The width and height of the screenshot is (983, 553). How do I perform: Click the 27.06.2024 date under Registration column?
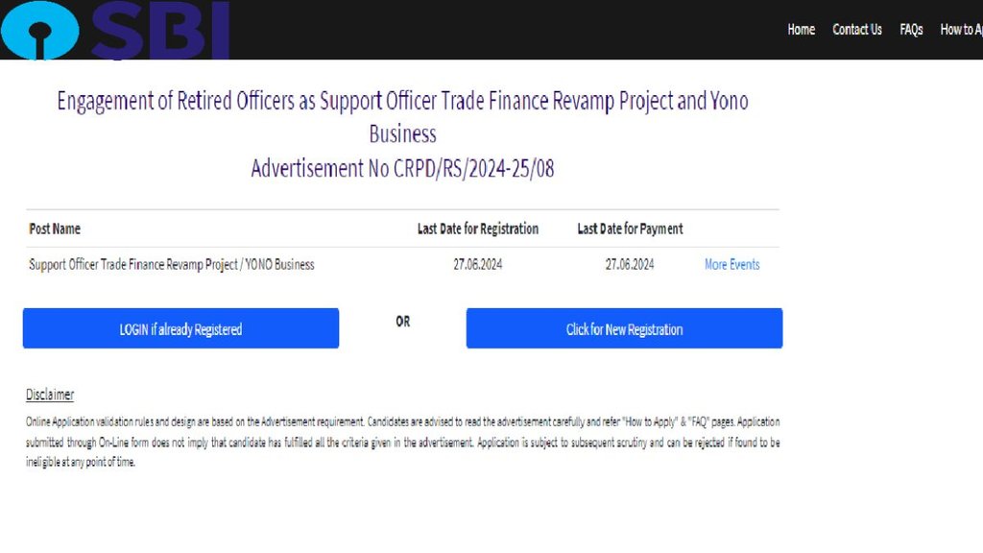[x=477, y=264]
